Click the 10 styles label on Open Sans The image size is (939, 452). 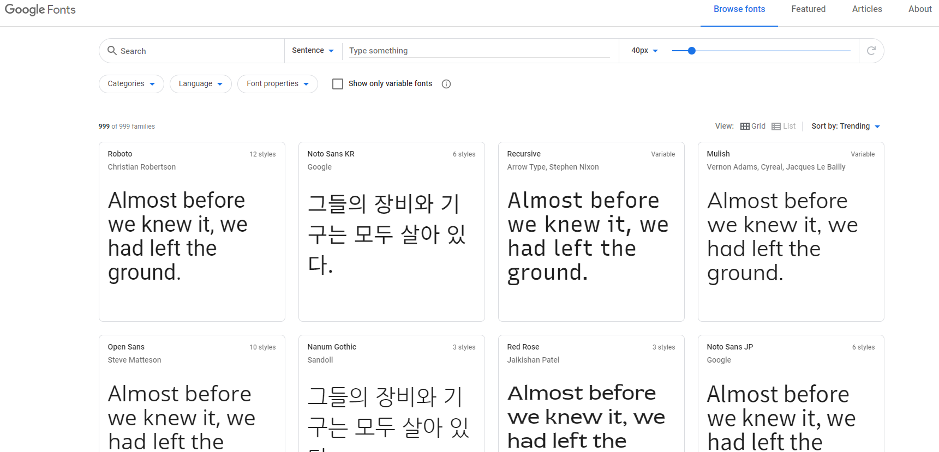262,347
